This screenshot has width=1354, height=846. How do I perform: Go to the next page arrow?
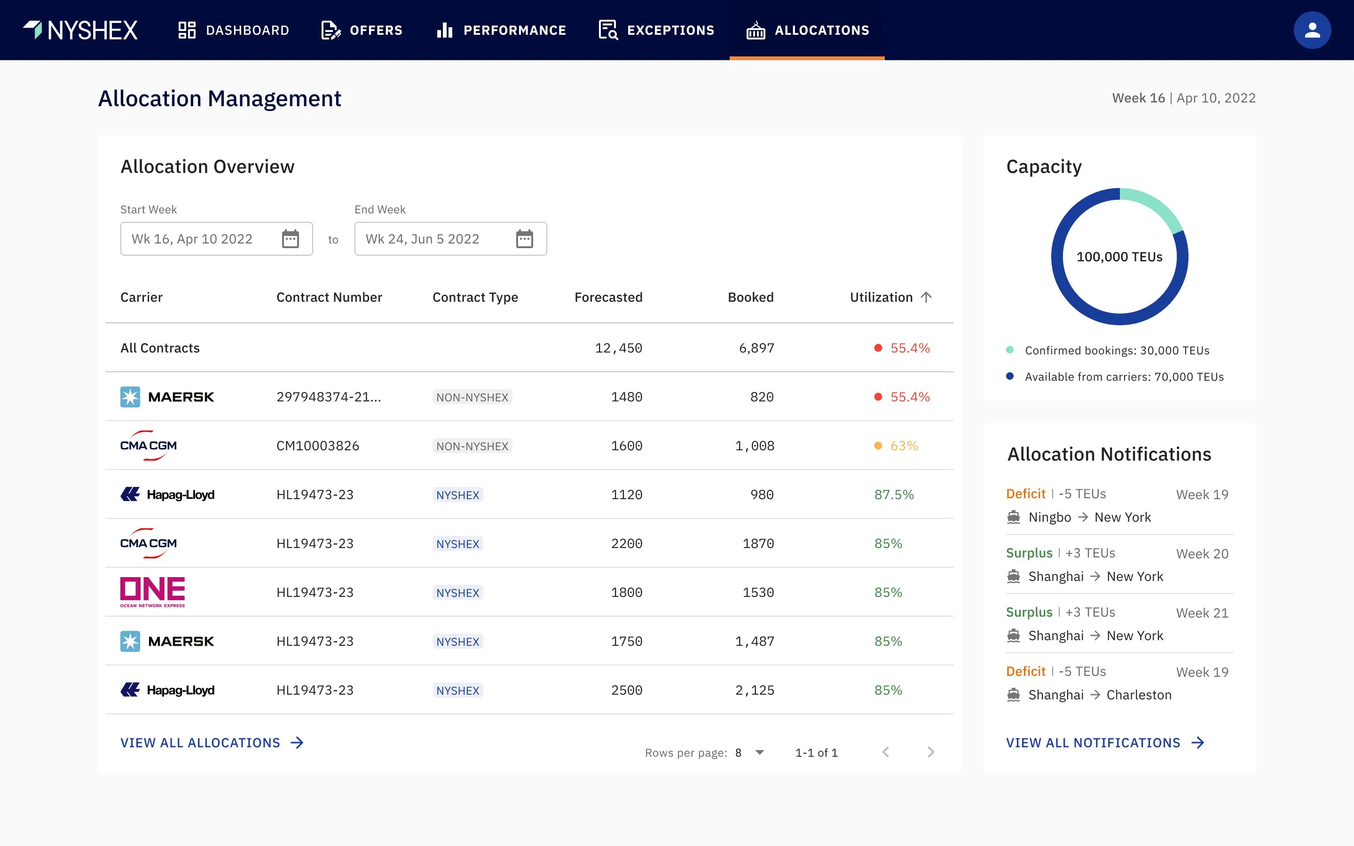coord(930,752)
